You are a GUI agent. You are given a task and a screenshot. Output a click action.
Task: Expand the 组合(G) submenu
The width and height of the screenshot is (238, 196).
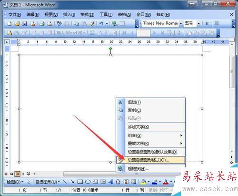[151, 135]
